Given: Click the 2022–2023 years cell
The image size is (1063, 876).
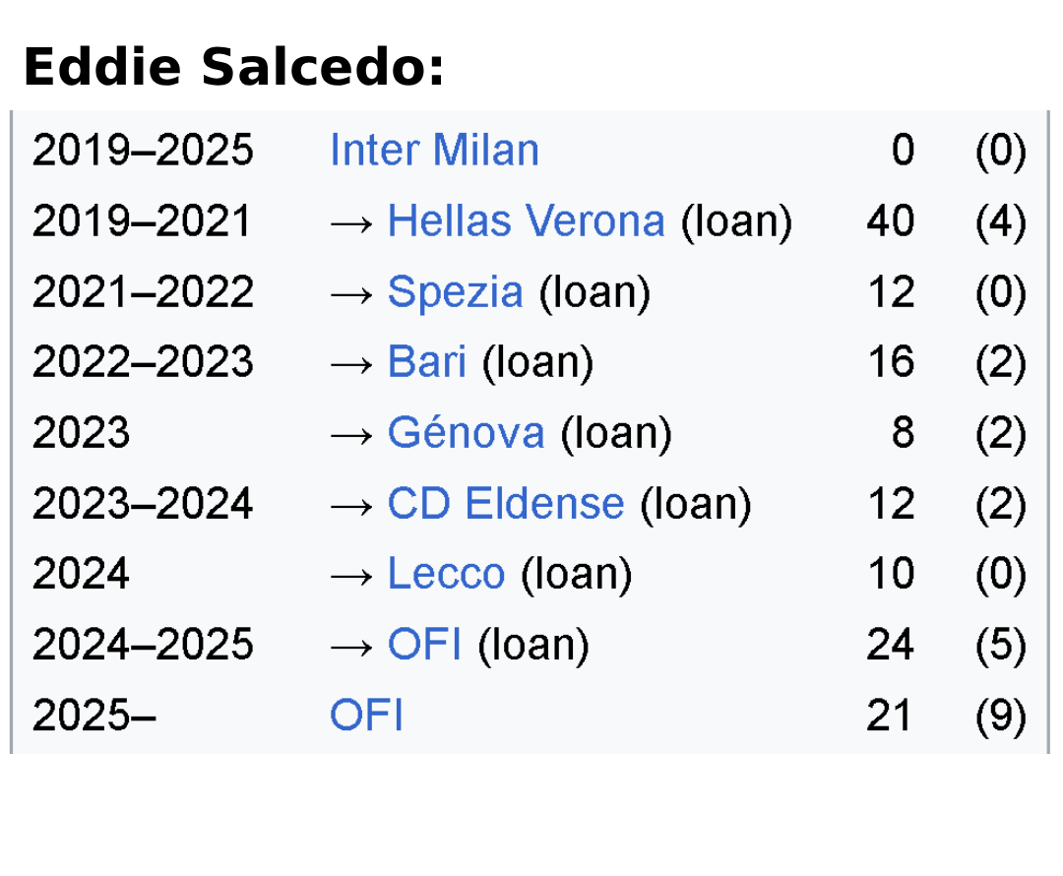Looking at the screenshot, I should pos(143,362).
